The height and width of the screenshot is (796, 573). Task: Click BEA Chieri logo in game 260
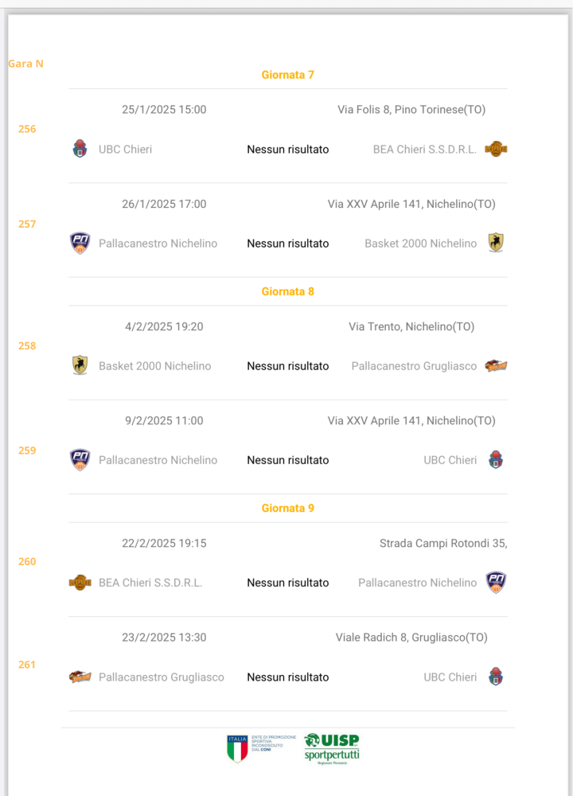tap(80, 583)
